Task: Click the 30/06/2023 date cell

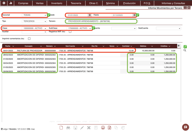Action: (8, 71)
